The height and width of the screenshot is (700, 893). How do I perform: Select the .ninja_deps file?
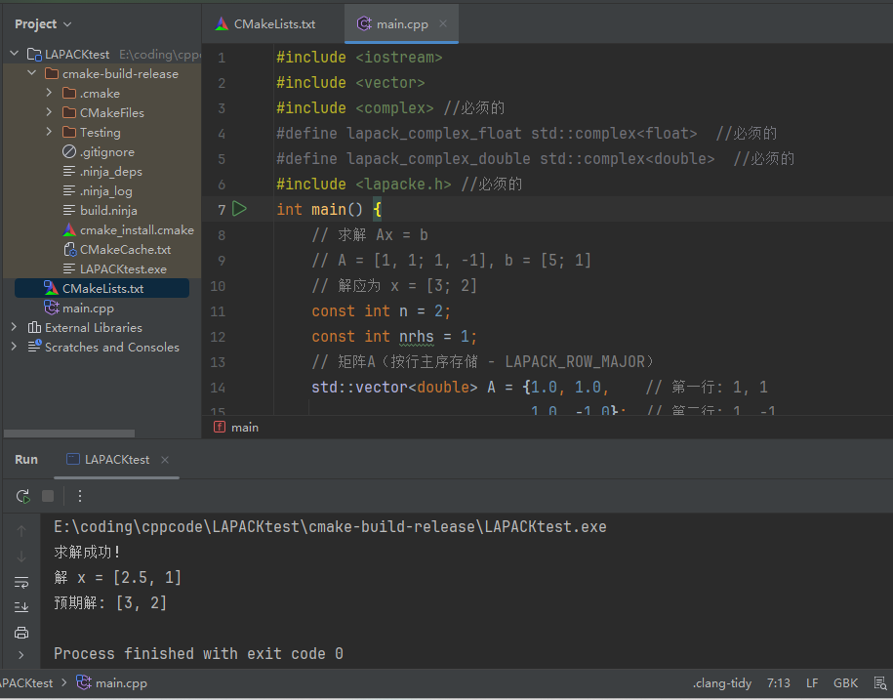[110, 172]
